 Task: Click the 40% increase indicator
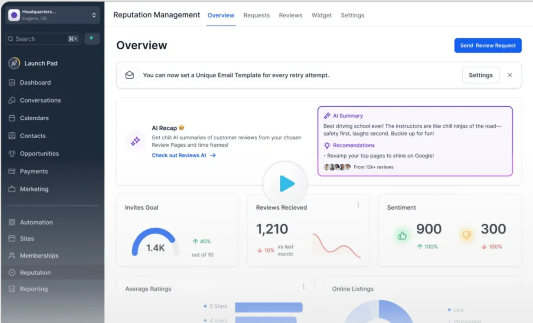click(202, 242)
